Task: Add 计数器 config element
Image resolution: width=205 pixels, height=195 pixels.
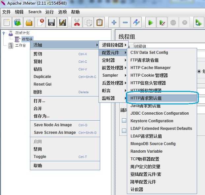Action: tap(162, 189)
